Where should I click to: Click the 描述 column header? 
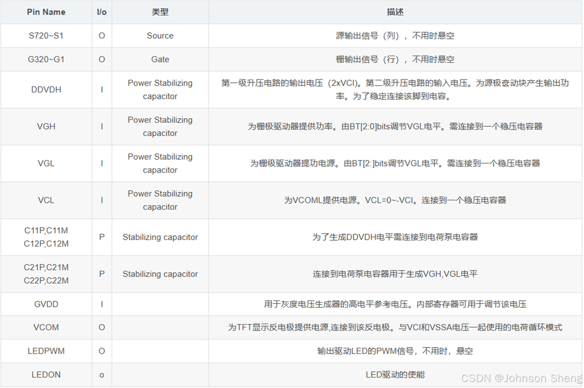click(x=396, y=12)
